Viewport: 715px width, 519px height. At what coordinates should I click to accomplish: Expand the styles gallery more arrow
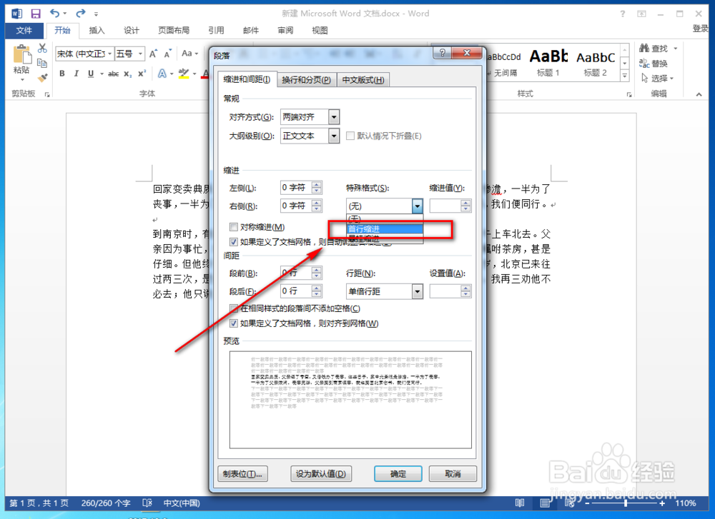[x=625, y=76]
